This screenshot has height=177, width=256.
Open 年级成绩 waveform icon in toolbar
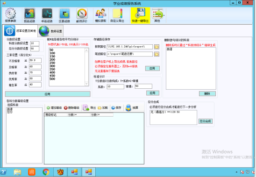pyautogui.click(x=47, y=15)
